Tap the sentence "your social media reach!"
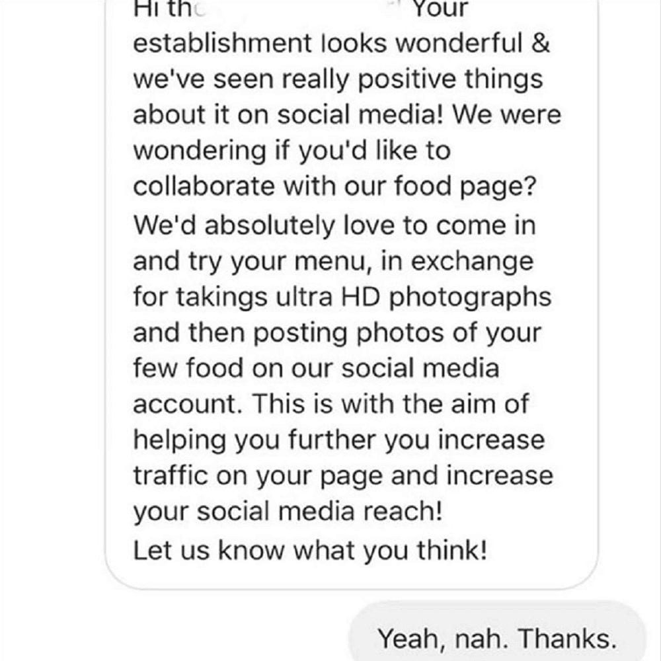Image resolution: width=661 pixels, height=661 pixels. tap(288, 512)
